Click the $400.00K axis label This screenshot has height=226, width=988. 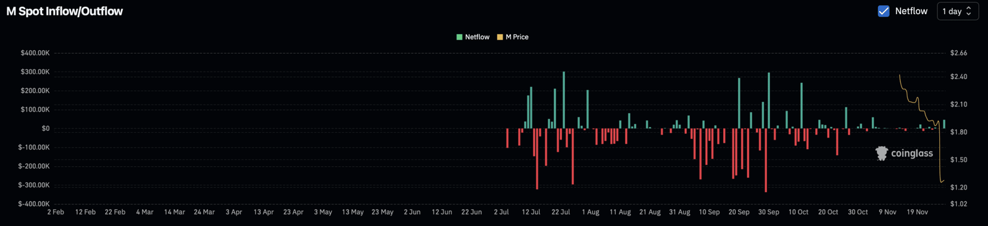click(x=35, y=53)
